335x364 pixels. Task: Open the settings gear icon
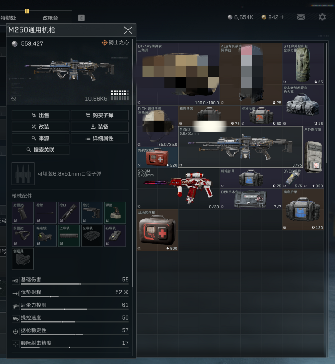pyautogui.click(x=322, y=17)
